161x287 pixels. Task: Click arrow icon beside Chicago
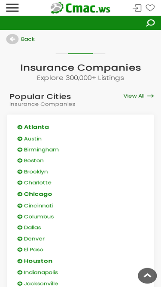pos(20,194)
